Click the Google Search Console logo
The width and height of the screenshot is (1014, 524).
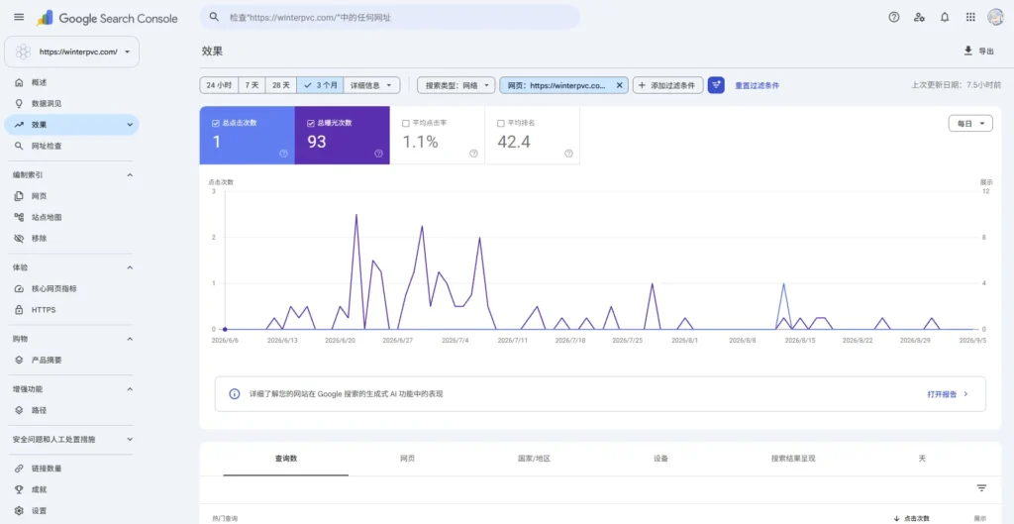click(107, 18)
